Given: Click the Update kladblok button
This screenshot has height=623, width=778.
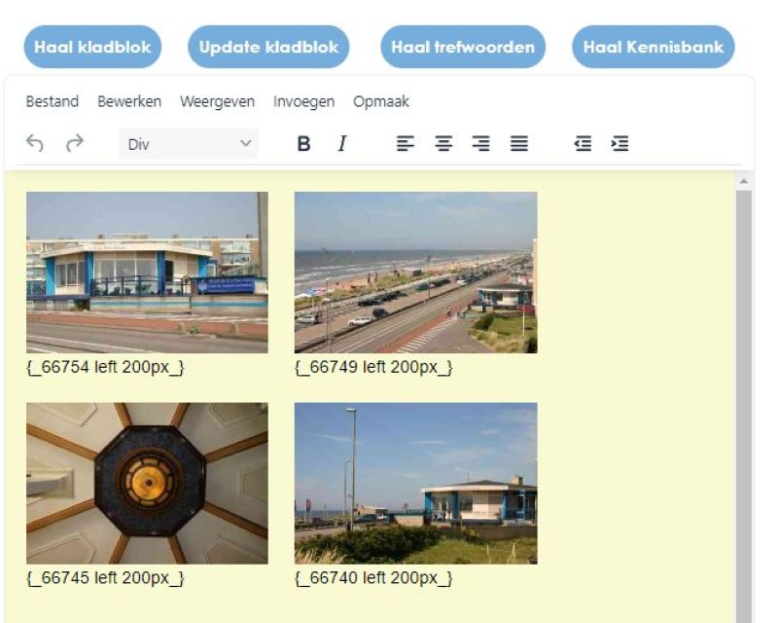Looking at the screenshot, I should point(268,47).
